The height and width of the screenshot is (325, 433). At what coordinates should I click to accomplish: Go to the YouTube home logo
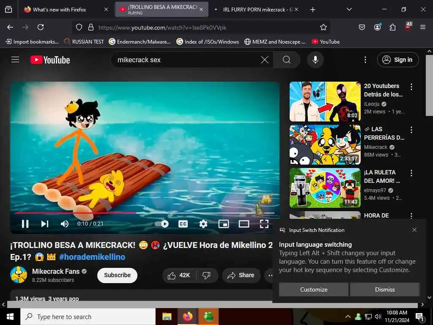[50, 60]
